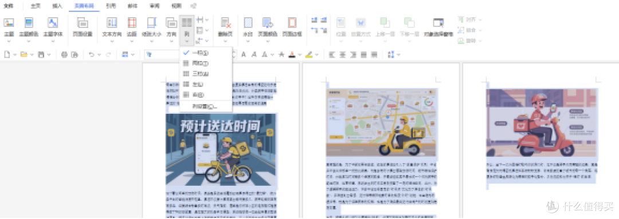The height and width of the screenshot is (219, 619).
Task: Switch to the 引用 references tab
Action: point(111,6)
